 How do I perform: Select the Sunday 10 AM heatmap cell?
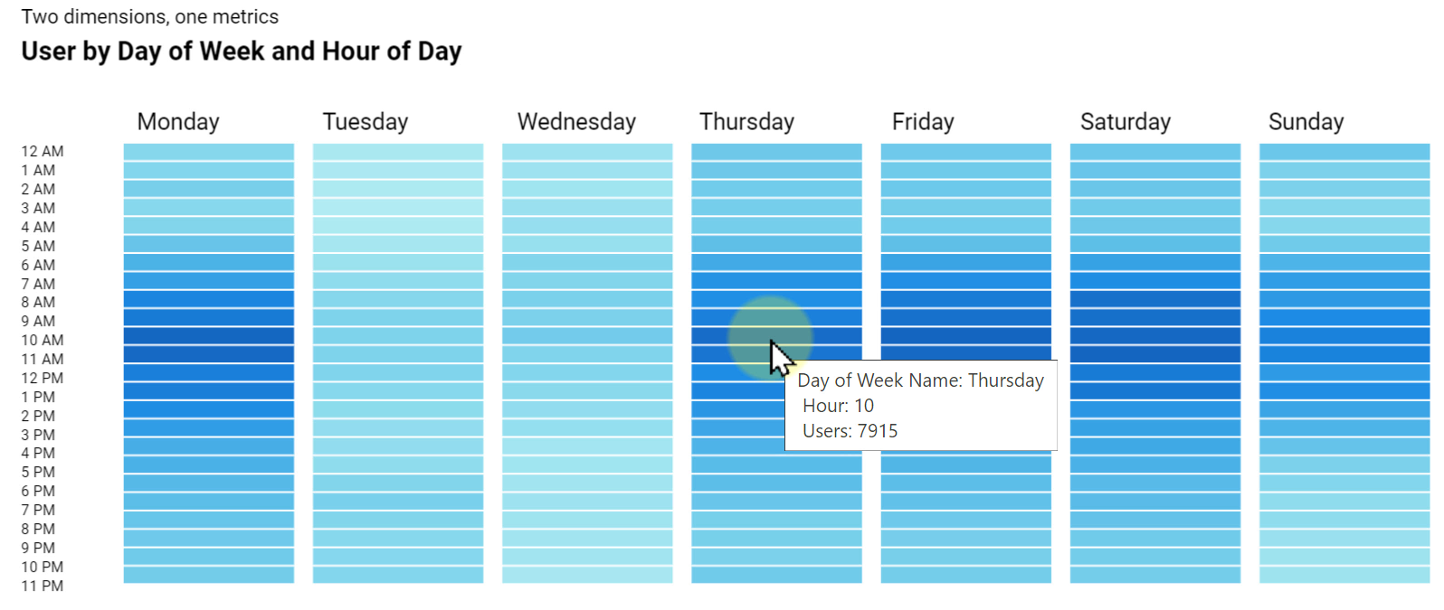click(1344, 336)
